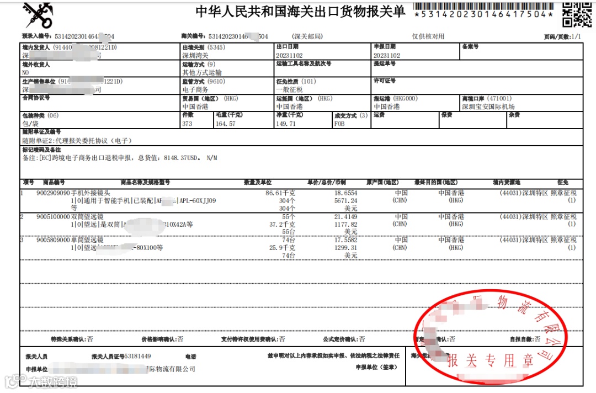Click the barcode above *531420230146417504*
This screenshot has width=596, height=393.
click(483, 7)
